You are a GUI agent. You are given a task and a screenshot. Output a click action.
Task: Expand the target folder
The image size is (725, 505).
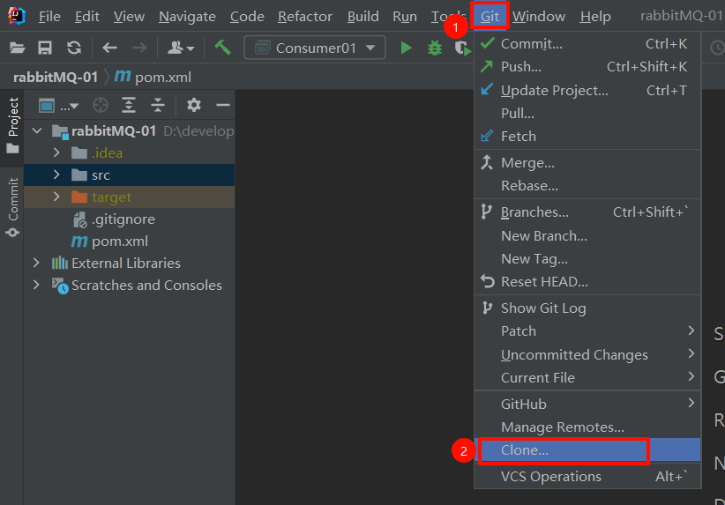tap(56, 197)
